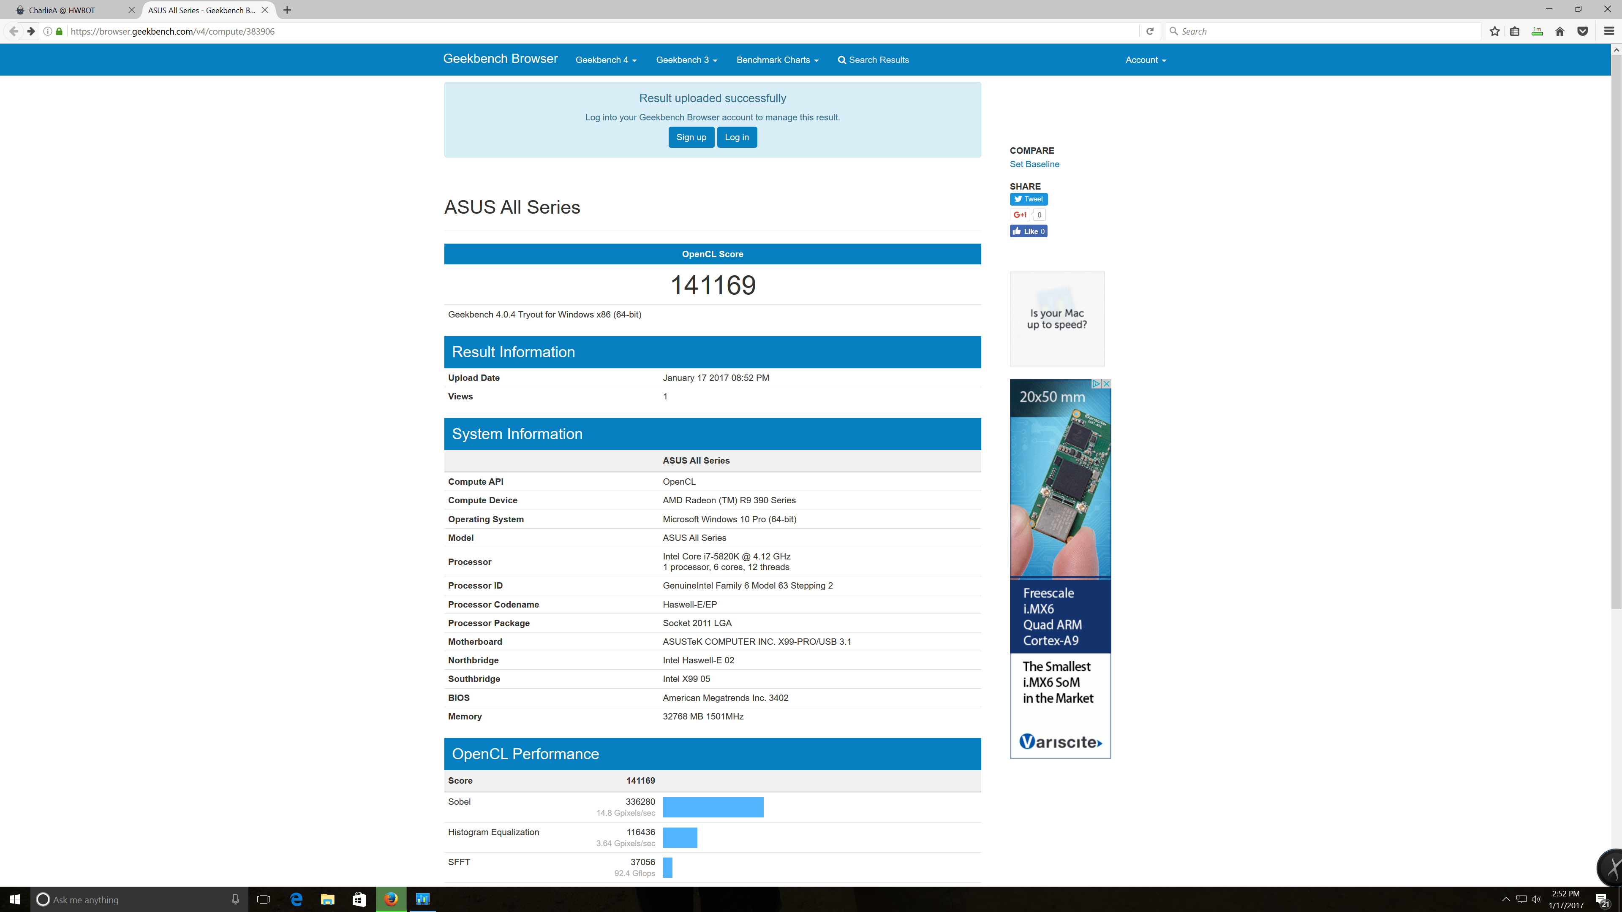The image size is (1622, 912).
Task: Close the CharlieA @ HWBOT tab
Action: pos(132,10)
